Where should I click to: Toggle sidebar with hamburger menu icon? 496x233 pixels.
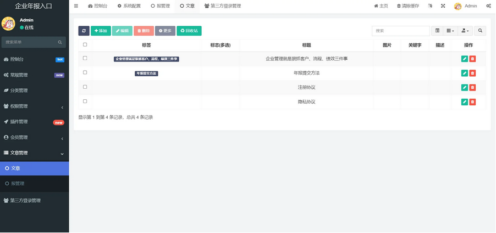76,6
